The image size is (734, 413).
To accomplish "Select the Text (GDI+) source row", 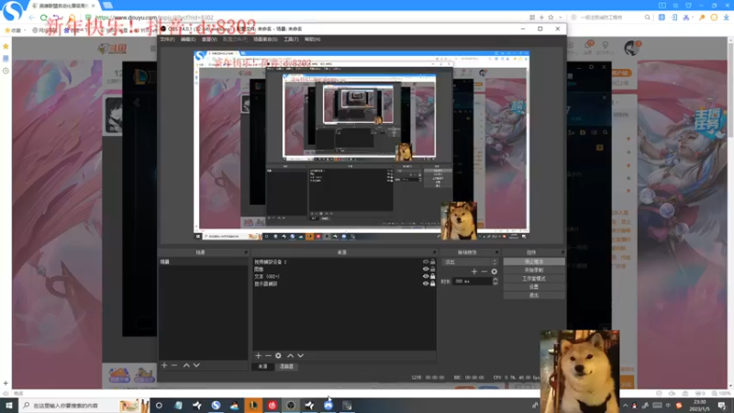I will 345,276.
